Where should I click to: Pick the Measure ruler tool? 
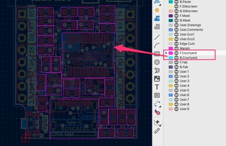click(x=157, y=130)
